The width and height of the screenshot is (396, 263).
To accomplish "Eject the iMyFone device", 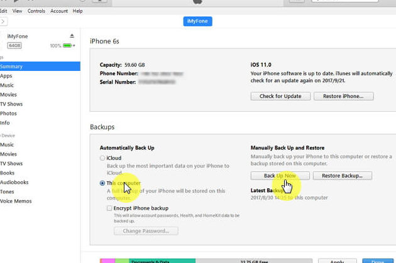I will click(72, 36).
